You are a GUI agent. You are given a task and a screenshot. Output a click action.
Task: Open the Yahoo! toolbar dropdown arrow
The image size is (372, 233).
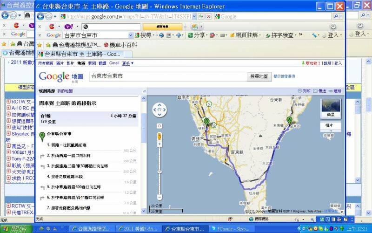click(x=77, y=27)
